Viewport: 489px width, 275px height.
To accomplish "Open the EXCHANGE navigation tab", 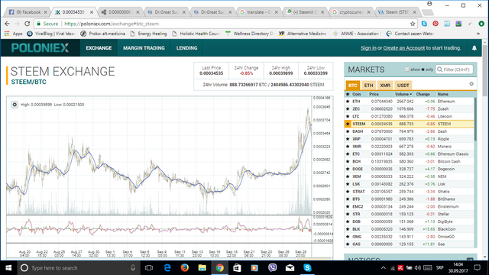I will click(99, 48).
